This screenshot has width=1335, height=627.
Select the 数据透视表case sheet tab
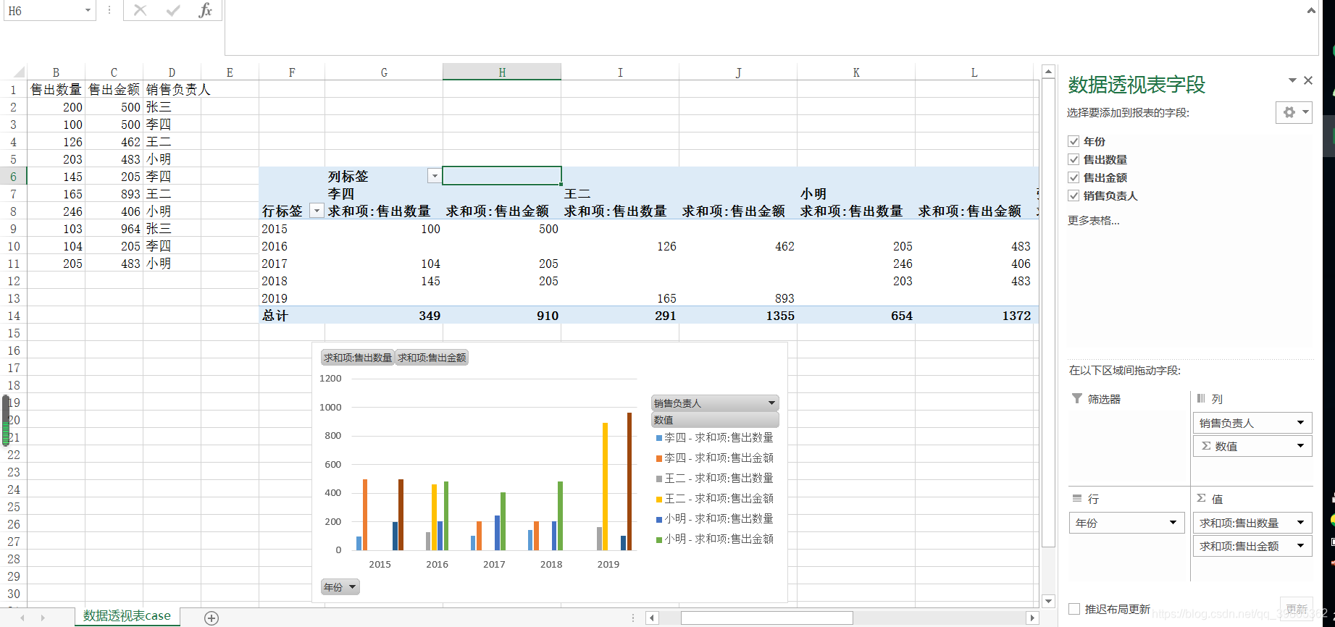(x=127, y=616)
